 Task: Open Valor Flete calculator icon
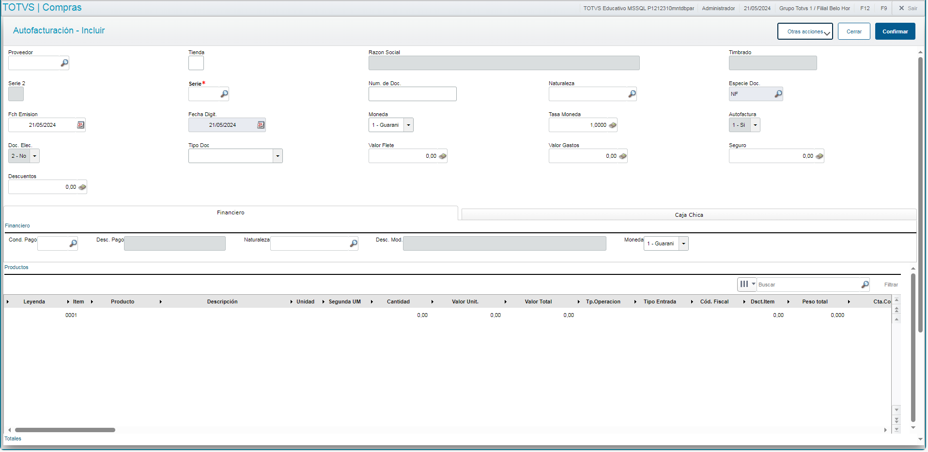coord(443,156)
